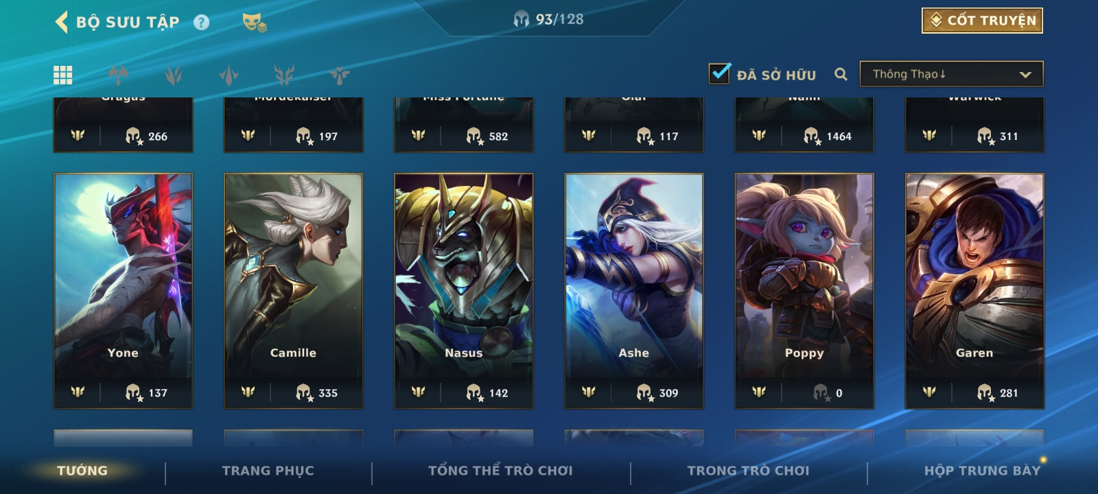Open the Poppy champion card

pos(804,291)
